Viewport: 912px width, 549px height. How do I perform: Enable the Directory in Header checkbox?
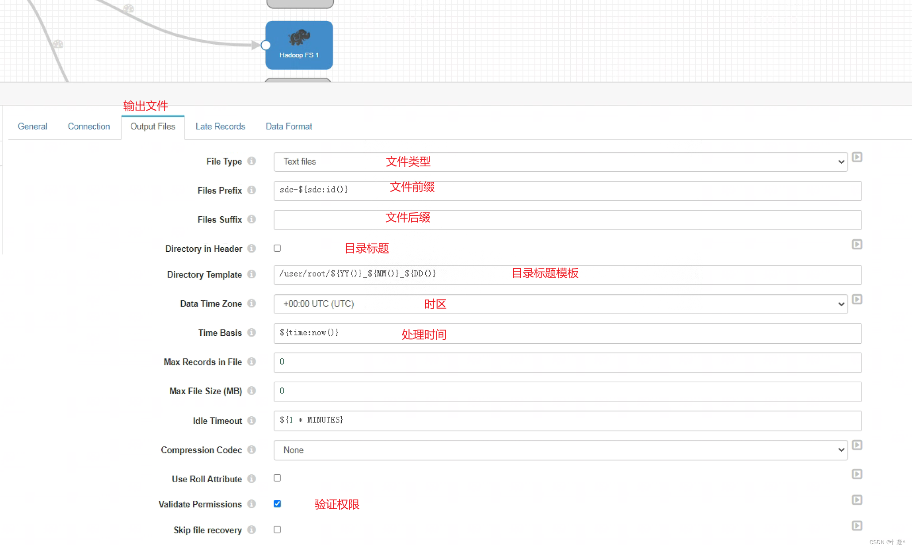(x=277, y=248)
